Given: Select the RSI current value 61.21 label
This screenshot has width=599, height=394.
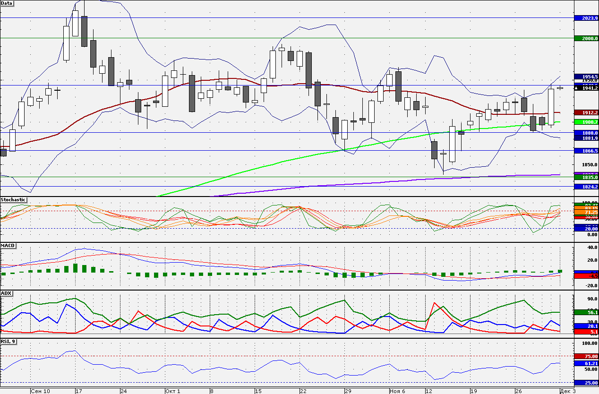Looking at the screenshot, I should pyautogui.click(x=587, y=363).
